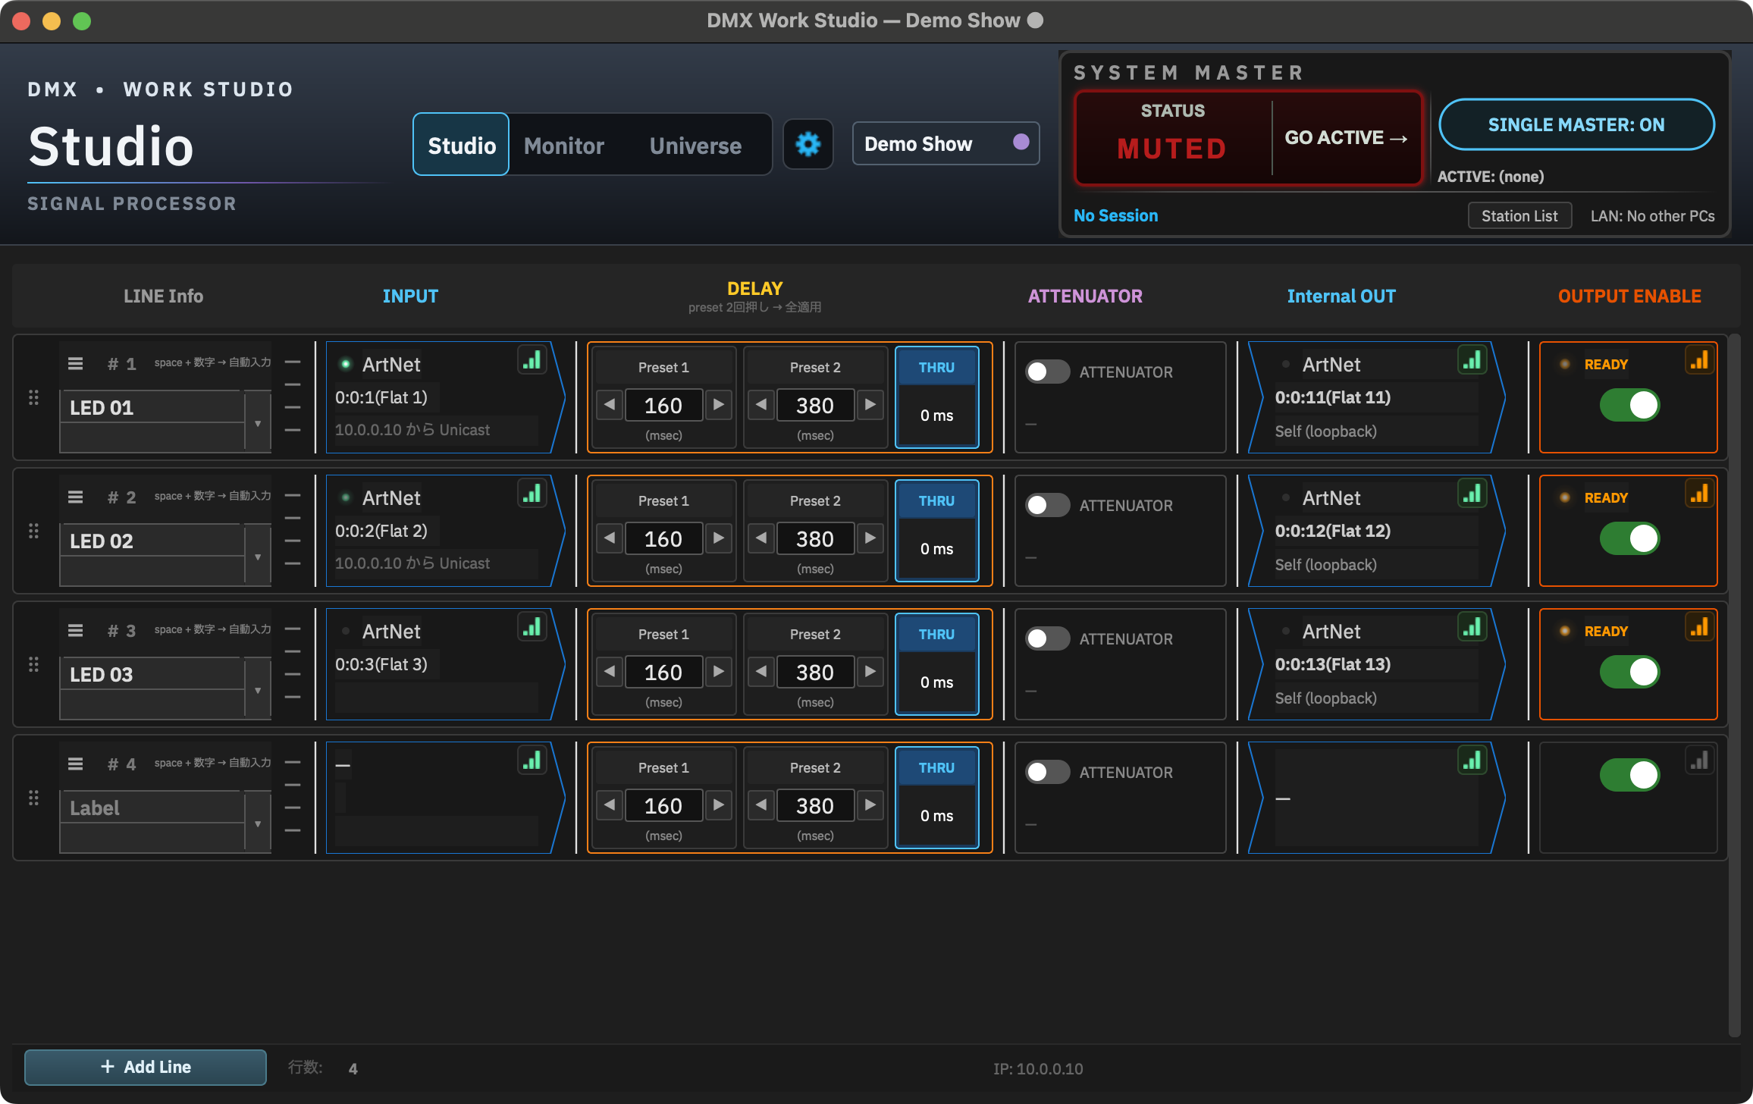Click the orange signal icon in the line 1 READY output
1753x1104 pixels.
1699,360
